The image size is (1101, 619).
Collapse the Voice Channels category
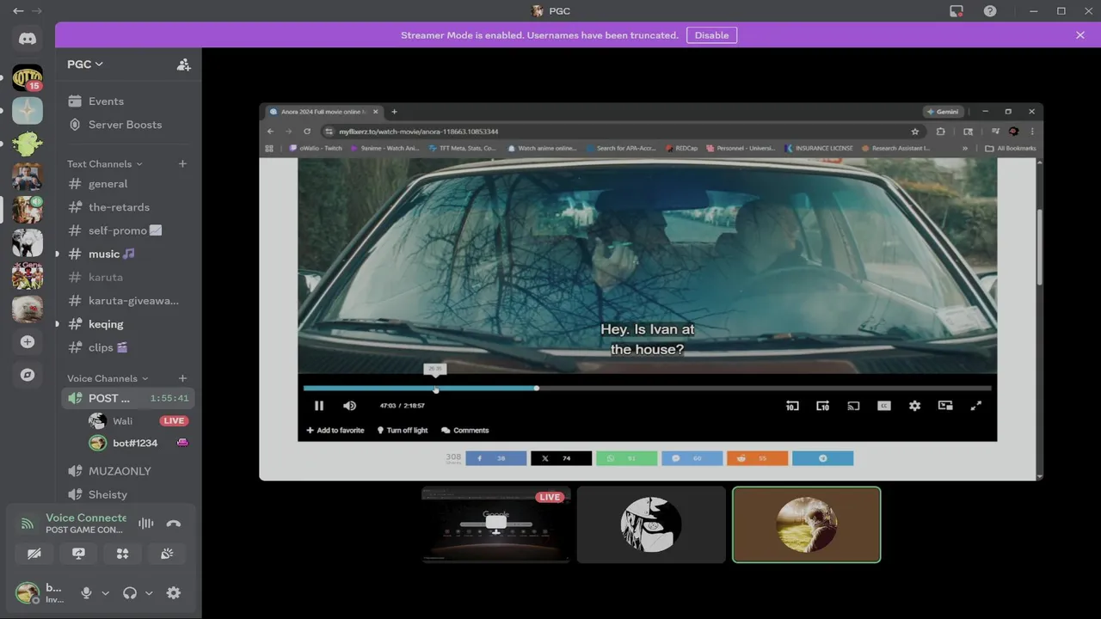(x=108, y=378)
